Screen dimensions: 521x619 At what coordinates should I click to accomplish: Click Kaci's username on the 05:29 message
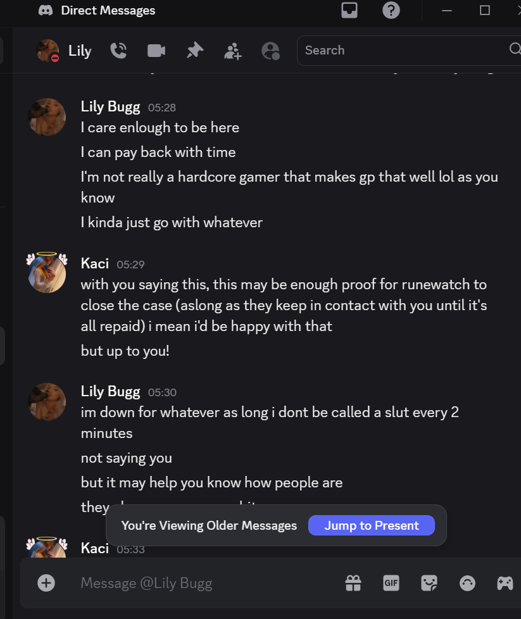[95, 263]
